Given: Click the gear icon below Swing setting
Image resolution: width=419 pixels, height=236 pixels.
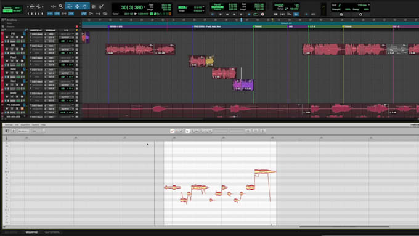Looking at the screenshot, I should tap(360, 14).
